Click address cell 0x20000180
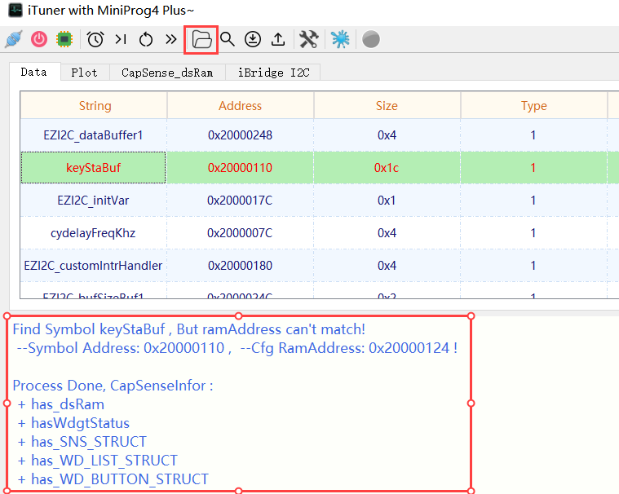This screenshot has width=619, height=494. click(x=240, y=266)
